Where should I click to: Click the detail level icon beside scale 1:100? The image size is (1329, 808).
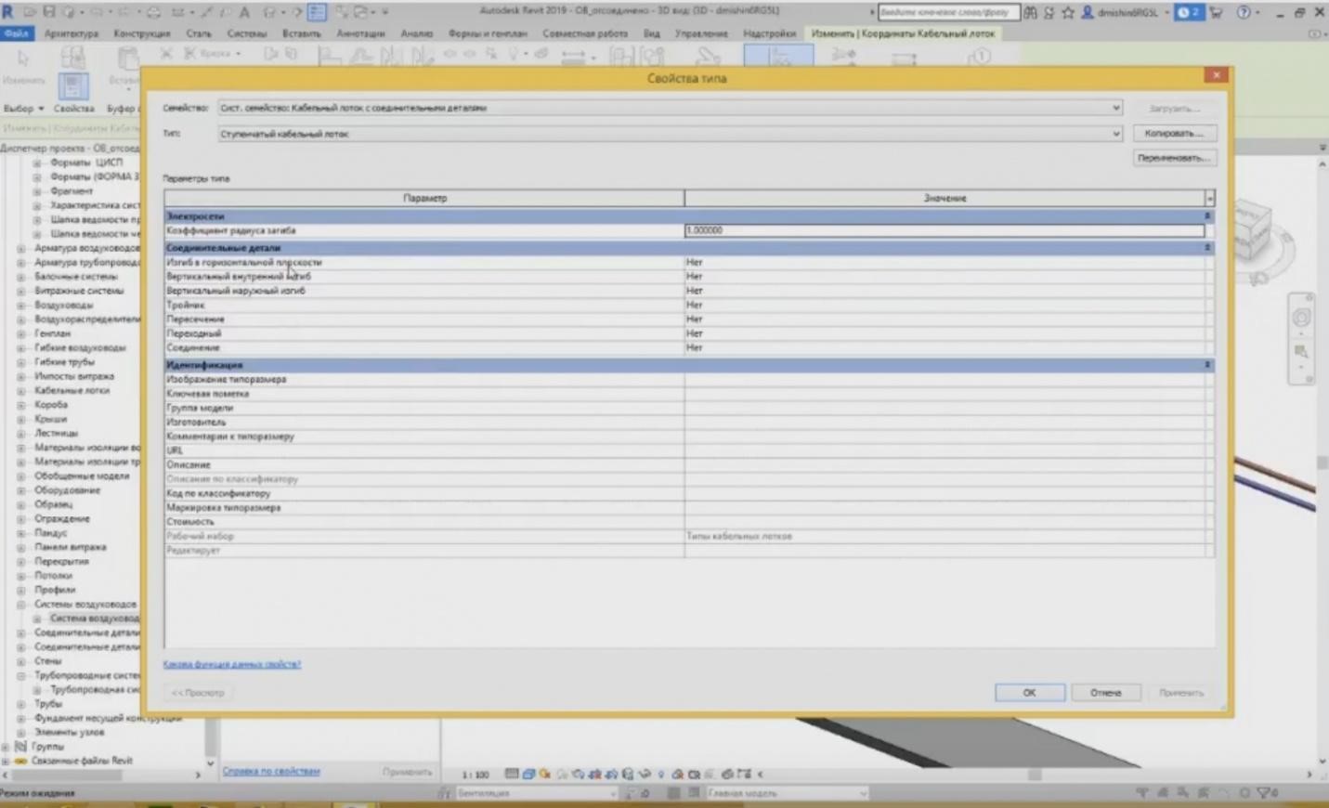[512, 774]
